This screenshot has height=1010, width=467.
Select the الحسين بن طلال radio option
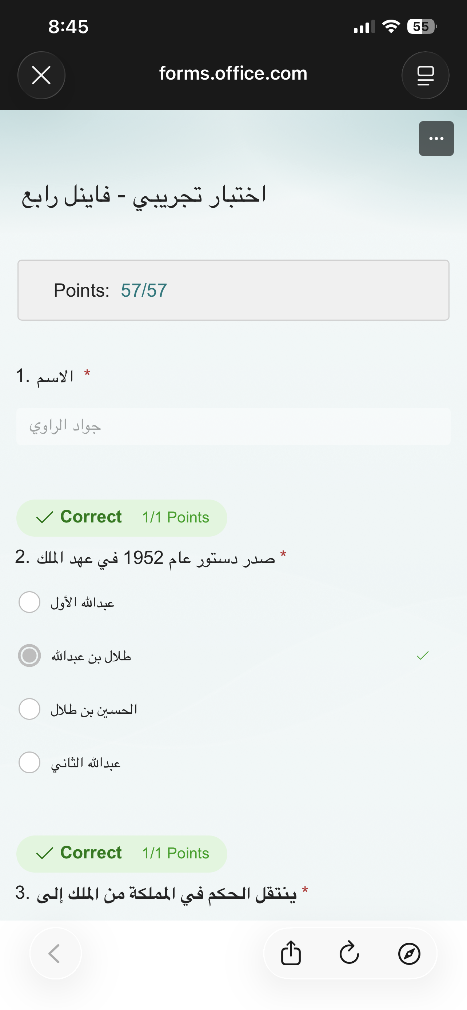(x=29, y=709)
